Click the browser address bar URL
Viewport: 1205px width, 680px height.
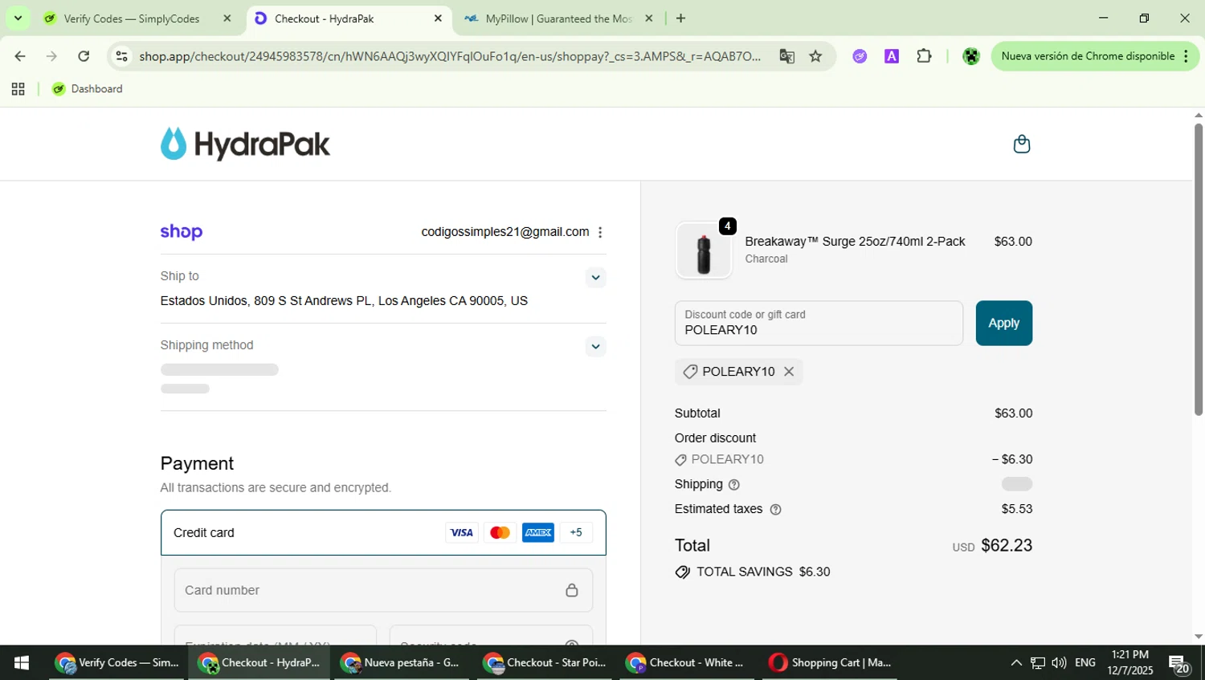pyautogui.click(x=450, y=56)
